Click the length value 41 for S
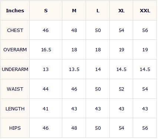 [46, 109]
